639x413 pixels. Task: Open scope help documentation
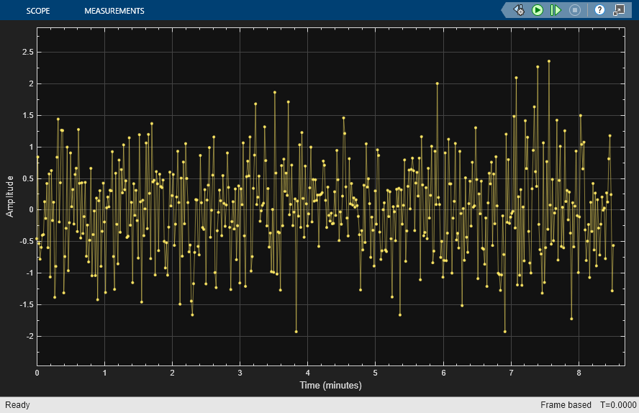[599, 10]
